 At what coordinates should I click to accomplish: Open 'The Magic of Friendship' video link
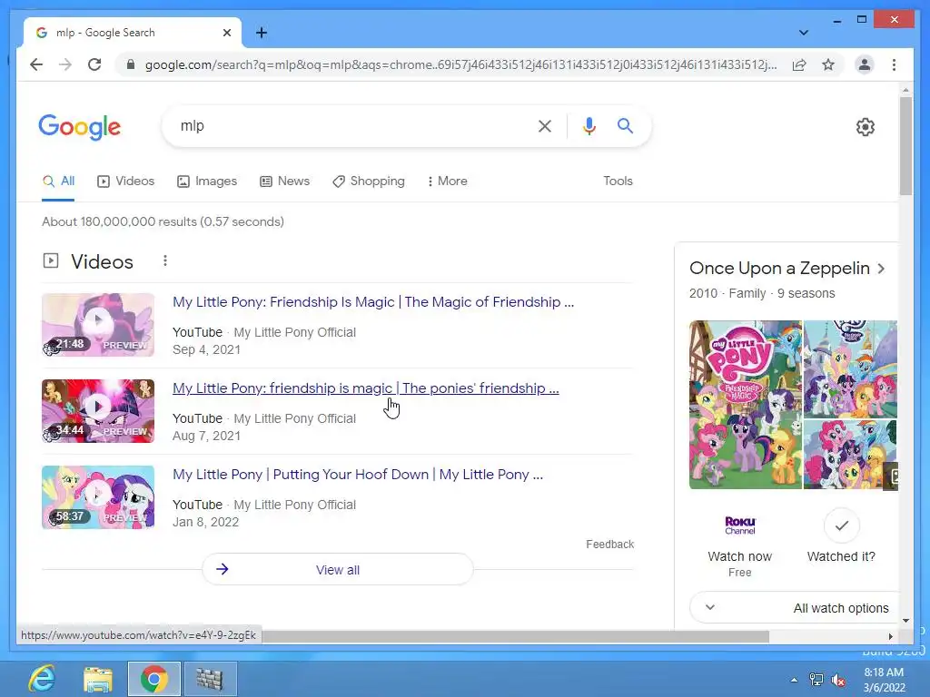[x=373, y=302]
